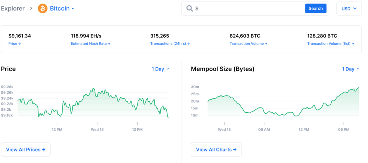
Task: Click View All Prices button
Action: pos(26,149)
